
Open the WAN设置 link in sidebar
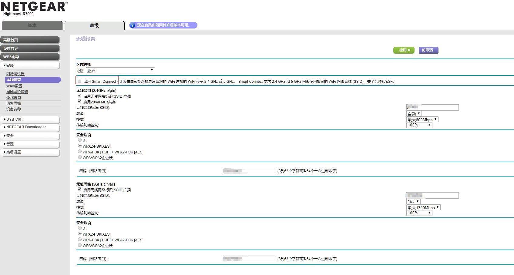click(x=14, y=86)
